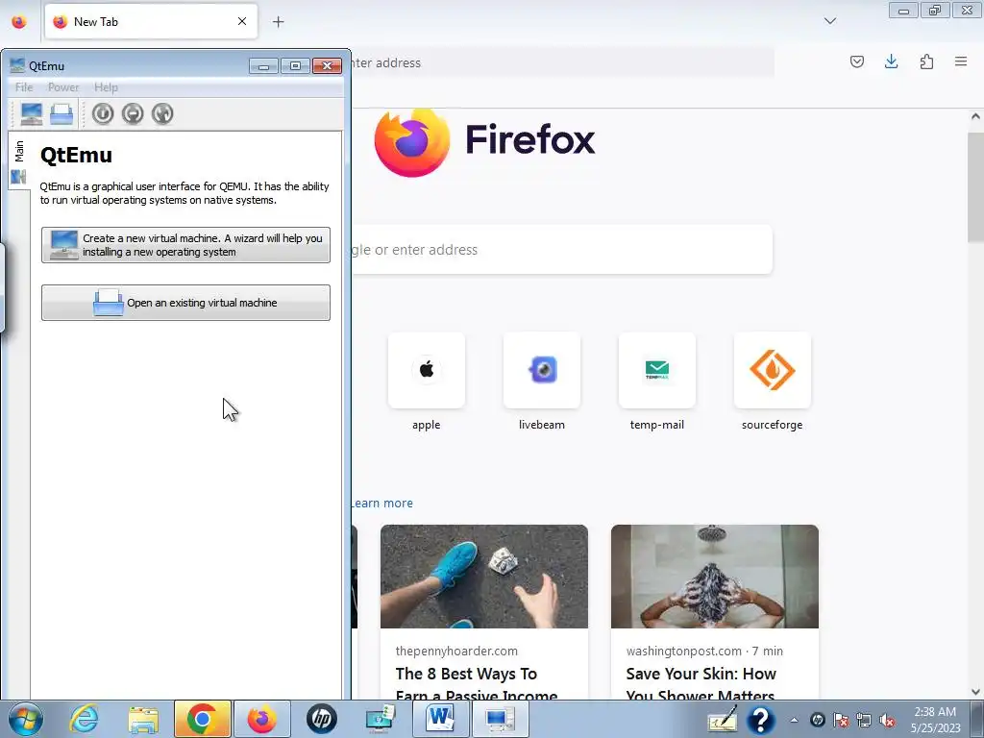Open a new Firefox tab with plus button

click(278, 22)
